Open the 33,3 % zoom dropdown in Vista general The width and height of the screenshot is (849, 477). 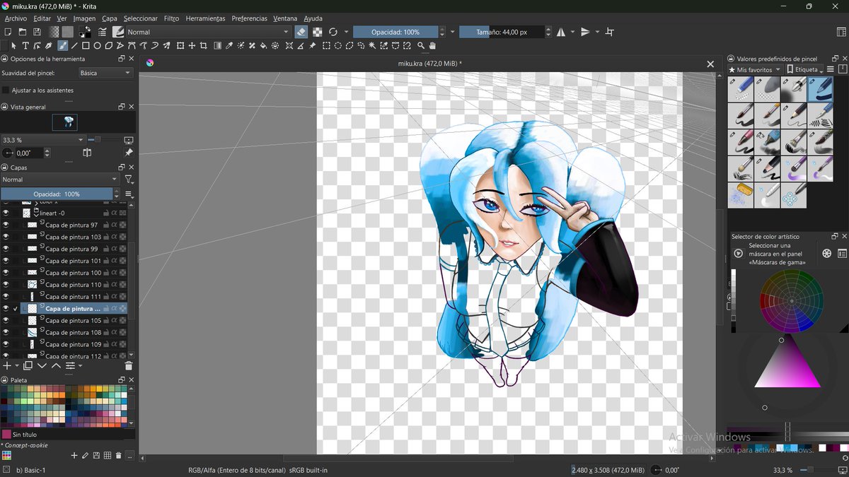(x=42, y=140)
